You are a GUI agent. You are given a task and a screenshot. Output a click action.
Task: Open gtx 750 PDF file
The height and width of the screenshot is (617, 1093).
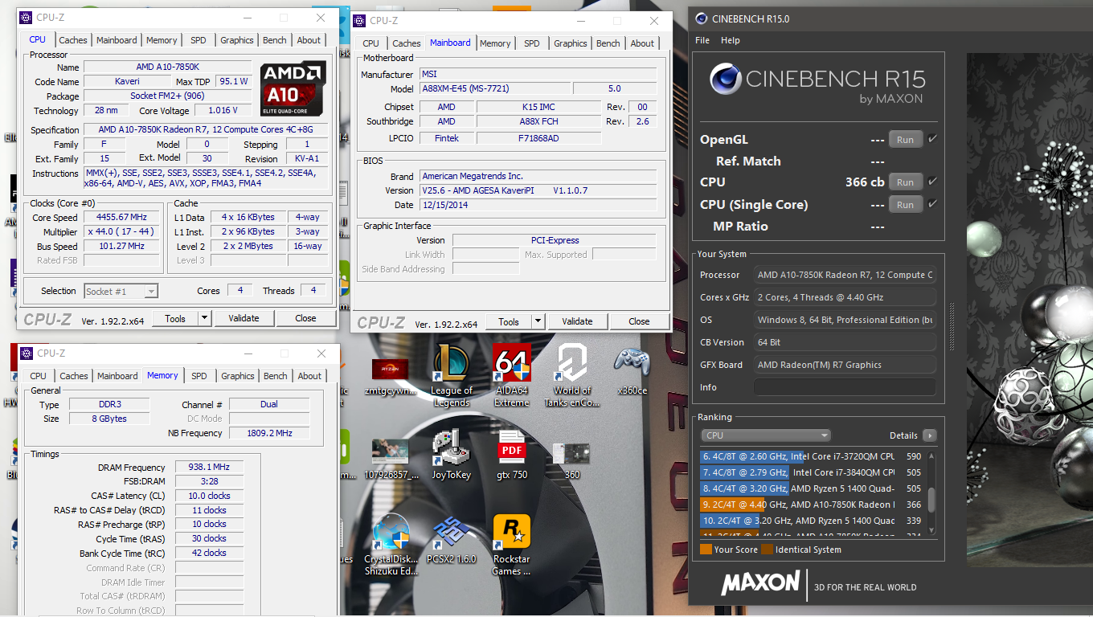(512, 454)
